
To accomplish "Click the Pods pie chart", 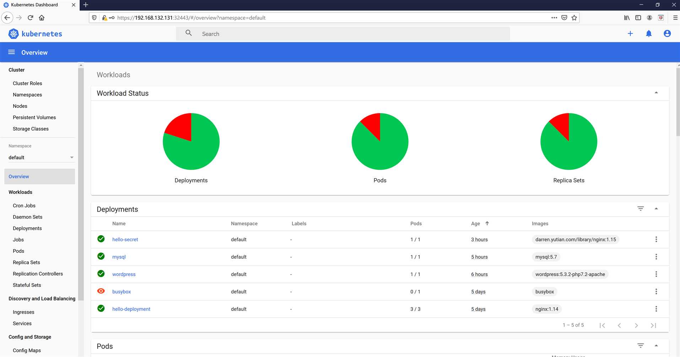I will click(380, 141).
